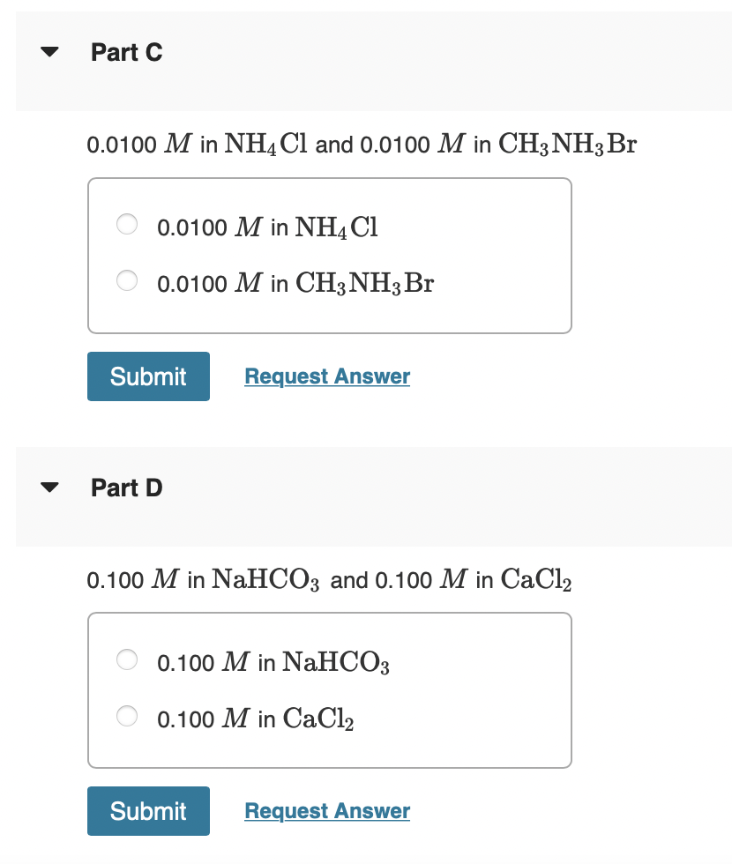Screen dimensions: 732x864
Task: Click the NaHCO3 answer option text
Action: (273, 661)
